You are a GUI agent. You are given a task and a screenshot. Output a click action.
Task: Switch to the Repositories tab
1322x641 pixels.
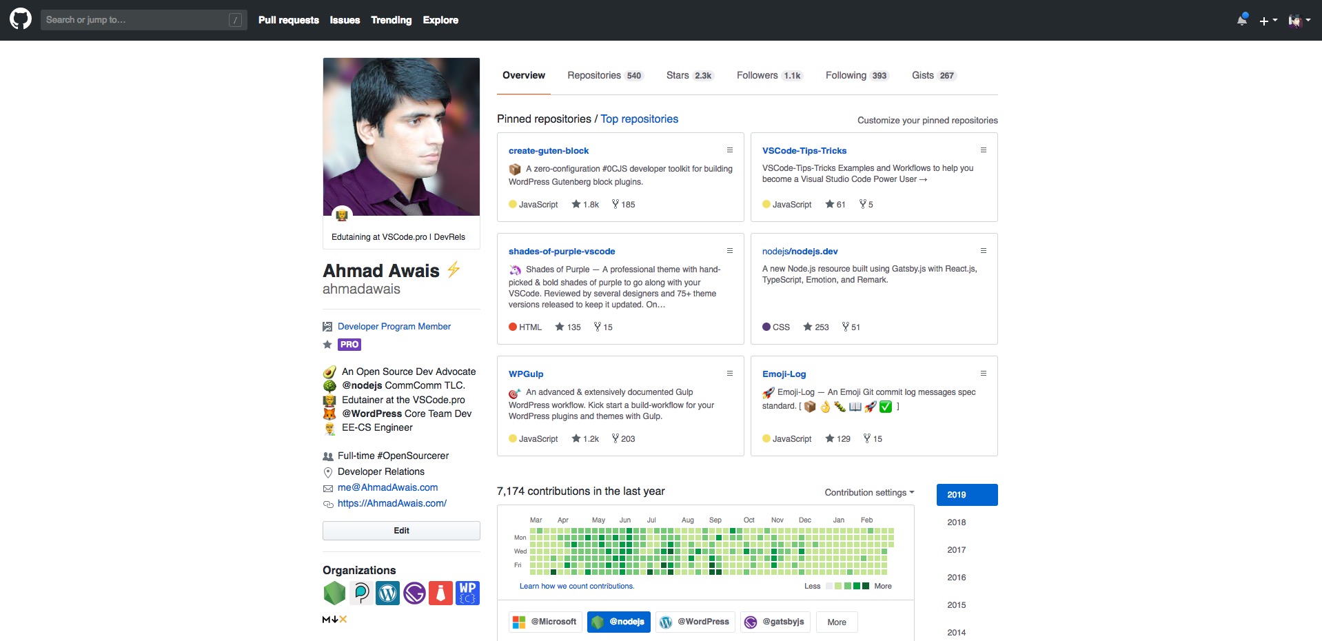(x=605, y=75)
